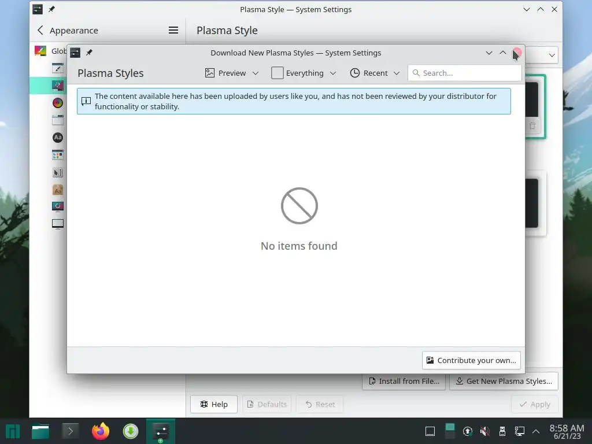Viewport: 592px width, 444px height.
Task: Click the pin icon in Plasma Style window titlebar
Action: pyautogui.click(x=51, y=9)
